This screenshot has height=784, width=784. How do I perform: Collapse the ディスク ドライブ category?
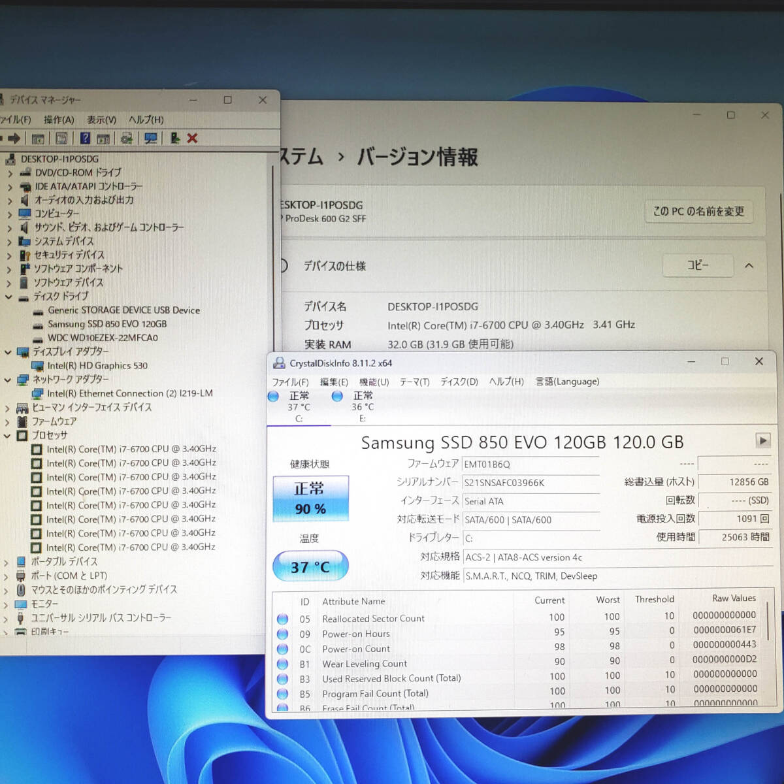(x=8, y=297)
